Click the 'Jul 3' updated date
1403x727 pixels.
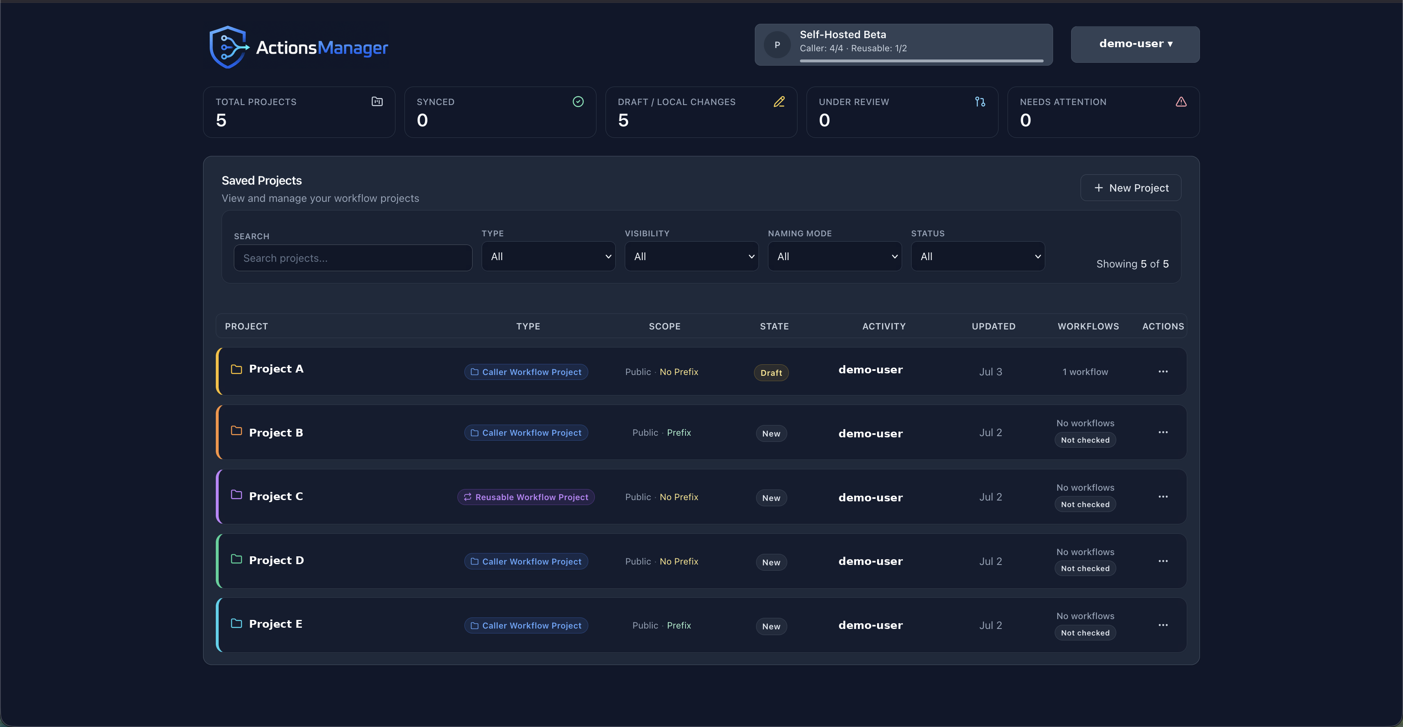(x=990, y=372)
